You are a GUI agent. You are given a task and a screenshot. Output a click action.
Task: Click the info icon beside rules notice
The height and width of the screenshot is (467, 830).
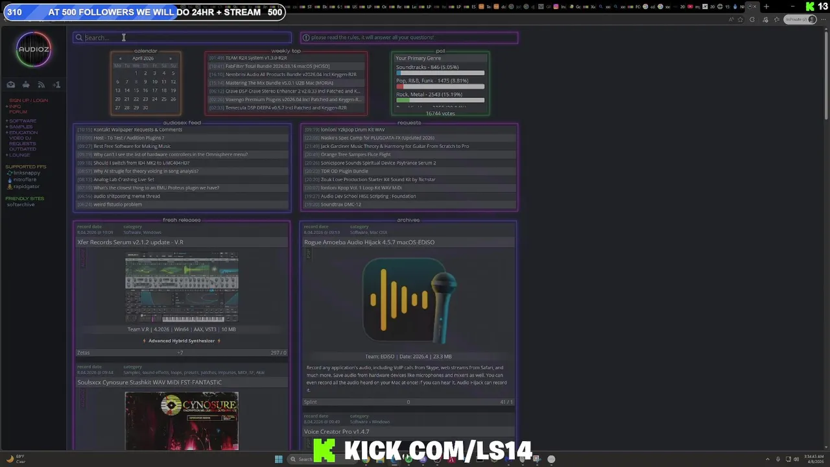click(x=306, y=38)
